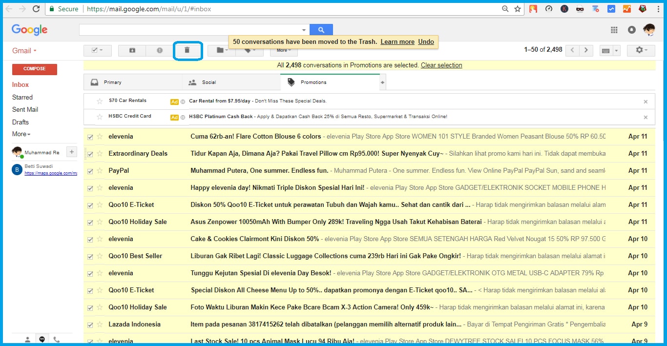Expand input tools dropdown arrow

616,51
